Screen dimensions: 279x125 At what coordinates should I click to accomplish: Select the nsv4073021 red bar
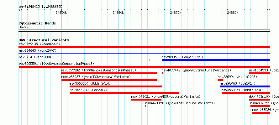point(146,100)
